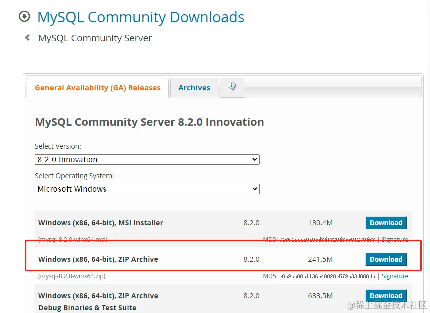Screen dimensions: 430x313
Task: Click the 683.5M file size value
Action: click(x=320, y=296)
